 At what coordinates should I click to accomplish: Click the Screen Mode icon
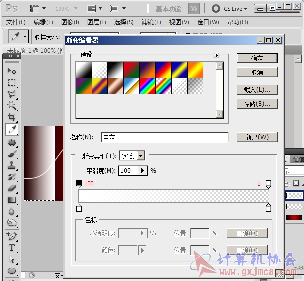[115, 8]
